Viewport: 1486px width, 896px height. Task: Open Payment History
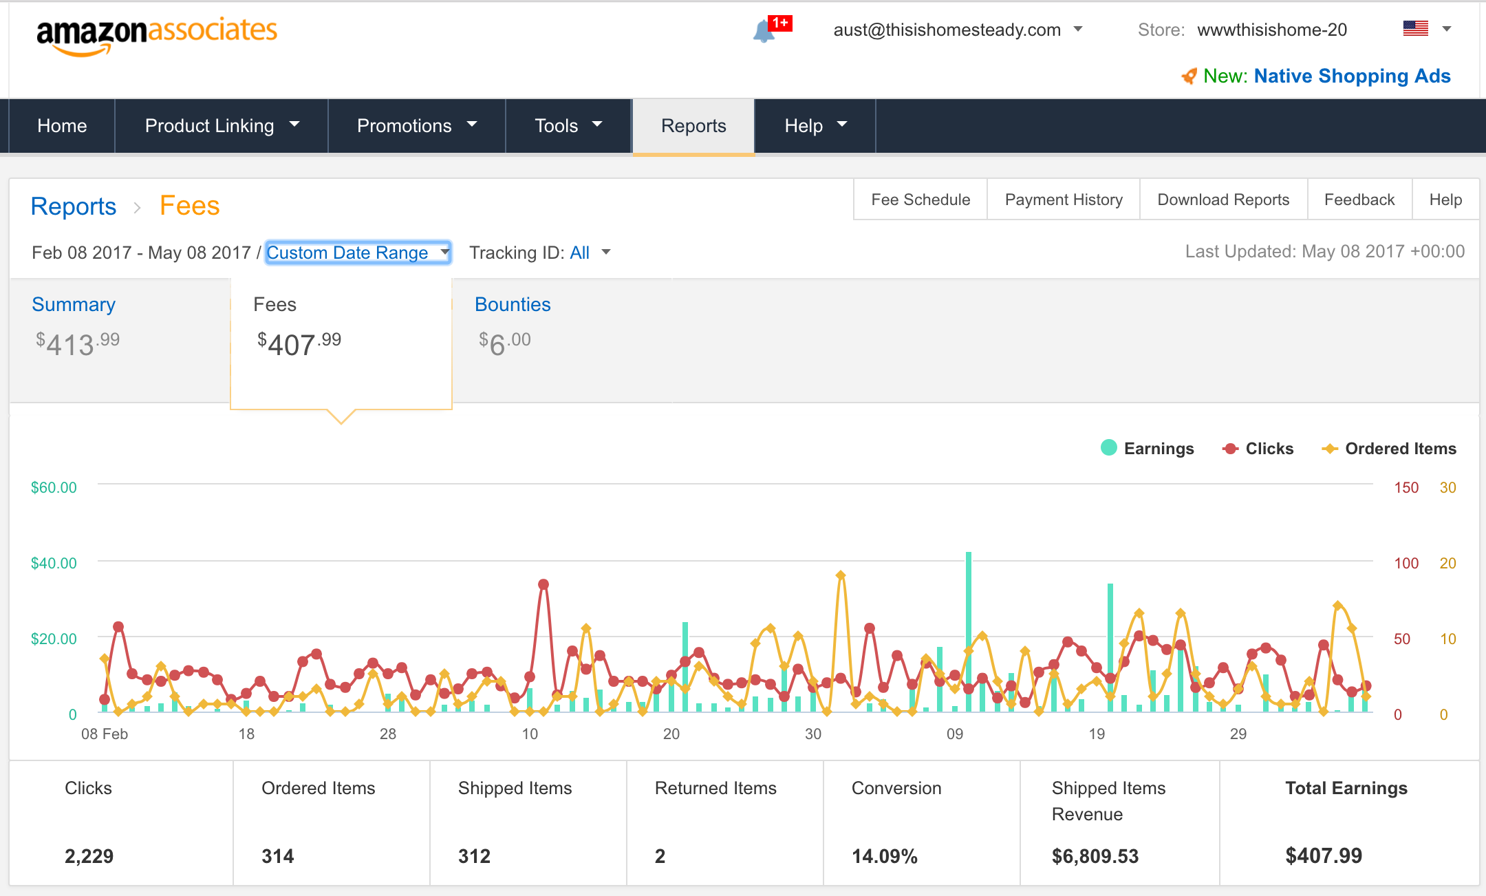pos(1064,200)
